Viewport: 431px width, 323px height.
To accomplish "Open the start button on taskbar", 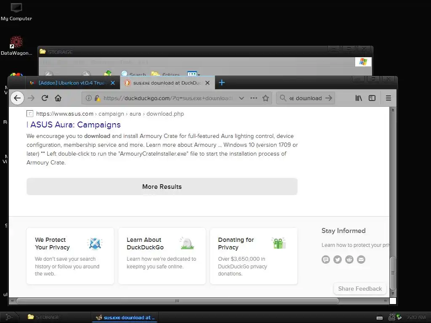I will coord(9,317).
